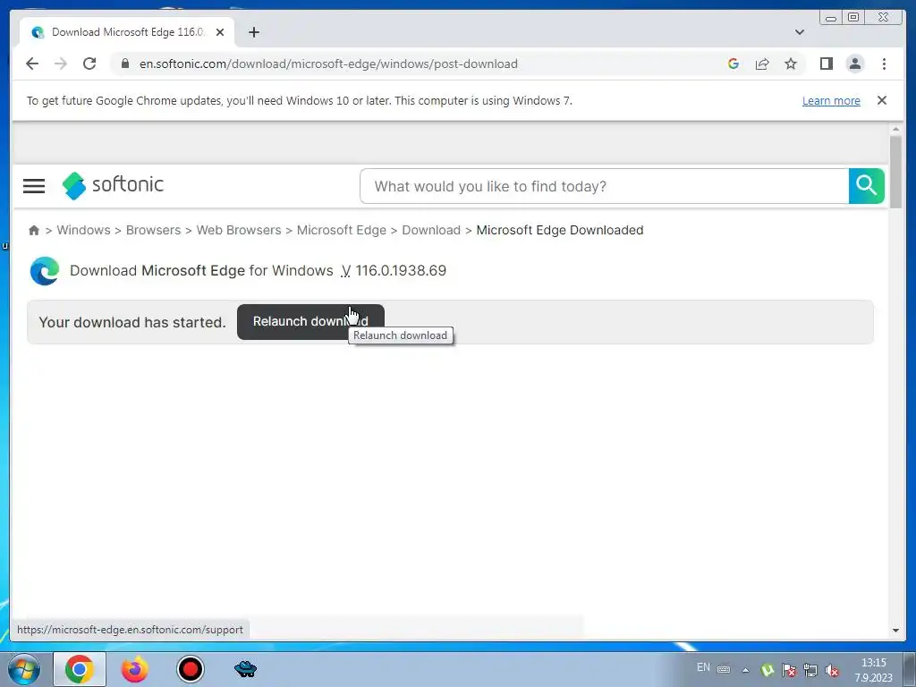Open the Windows breadcrumb link

(x=83, y=230)
